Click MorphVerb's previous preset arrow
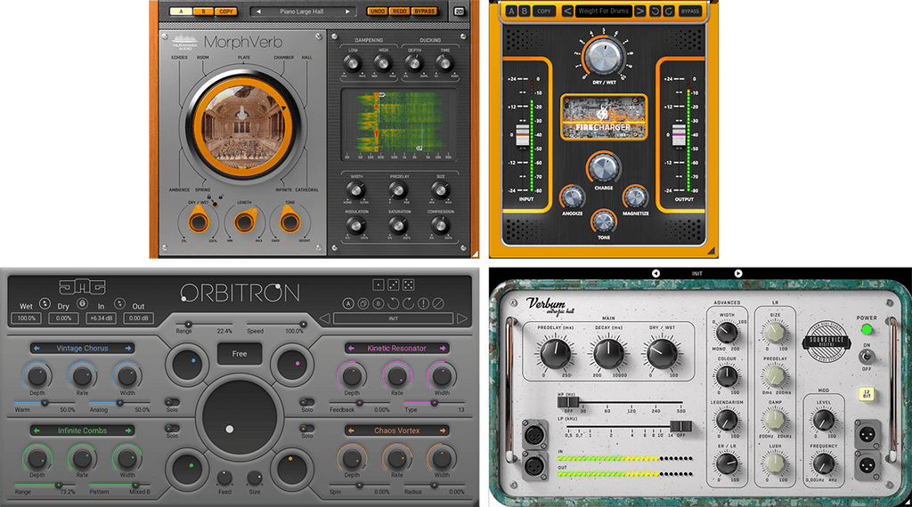This screenshot has width=912, height=507. (259, 11)
